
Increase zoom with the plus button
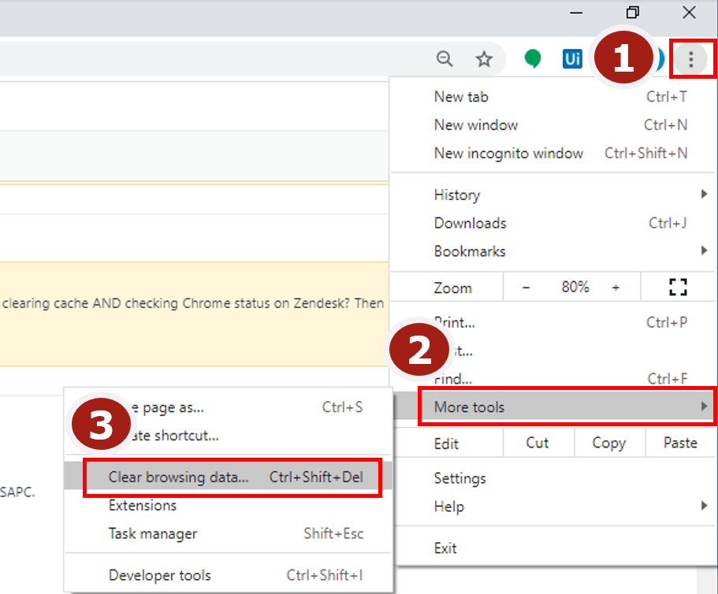coord(616,288)
